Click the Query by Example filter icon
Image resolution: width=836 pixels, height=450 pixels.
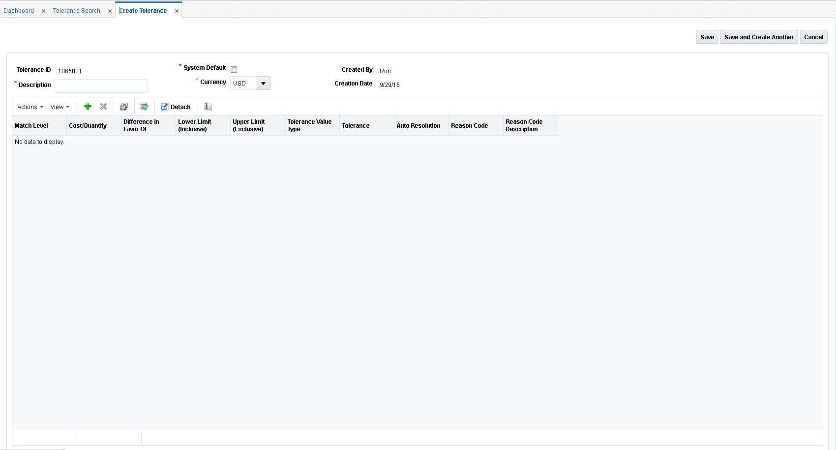(145, 107)
